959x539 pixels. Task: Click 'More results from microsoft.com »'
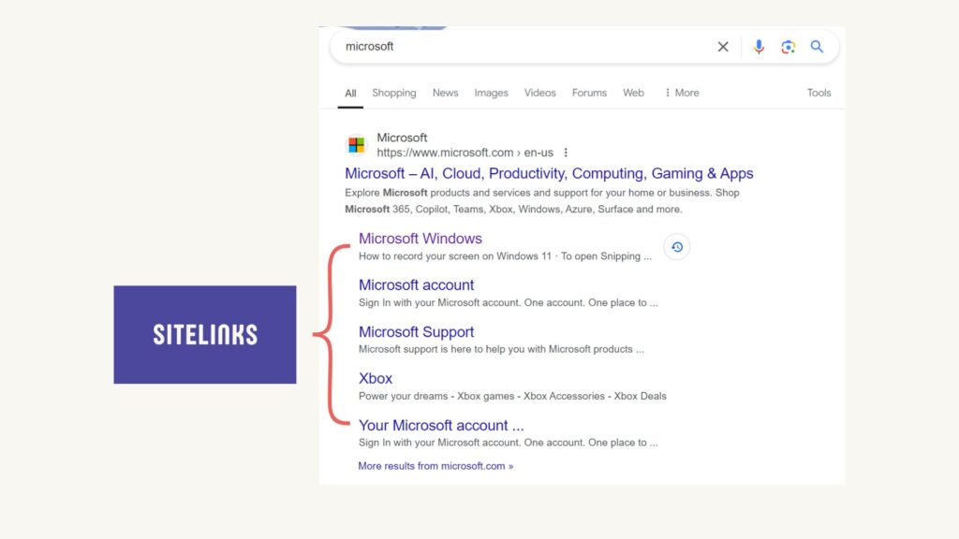[x=435, y=466]
